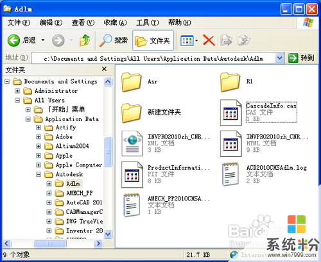This screenshot has width=321, height=262.
Task: Collapse the Application Data tree node
Action: point(28,119)
